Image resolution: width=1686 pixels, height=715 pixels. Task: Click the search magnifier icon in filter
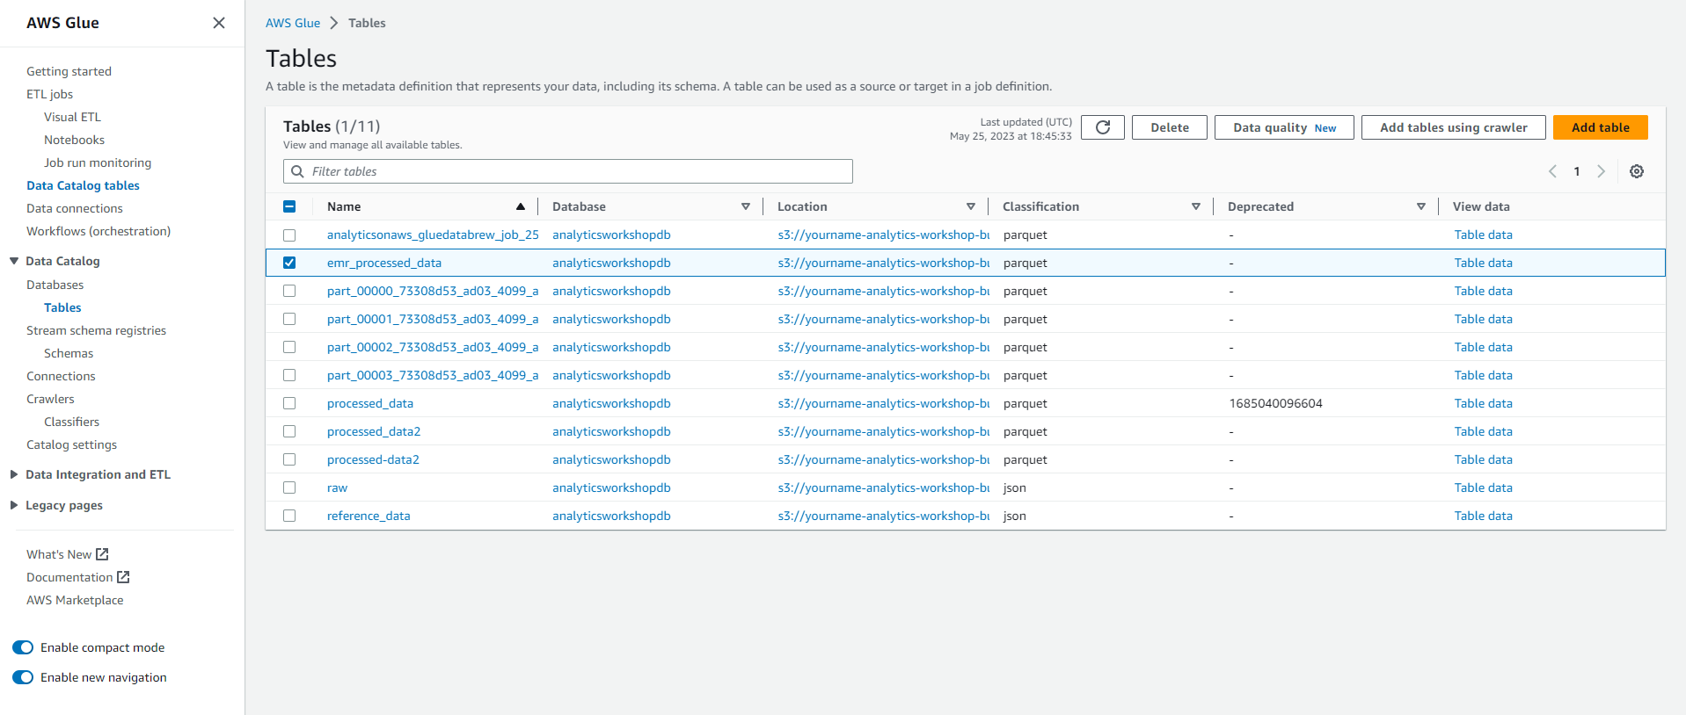coord(297,171)
